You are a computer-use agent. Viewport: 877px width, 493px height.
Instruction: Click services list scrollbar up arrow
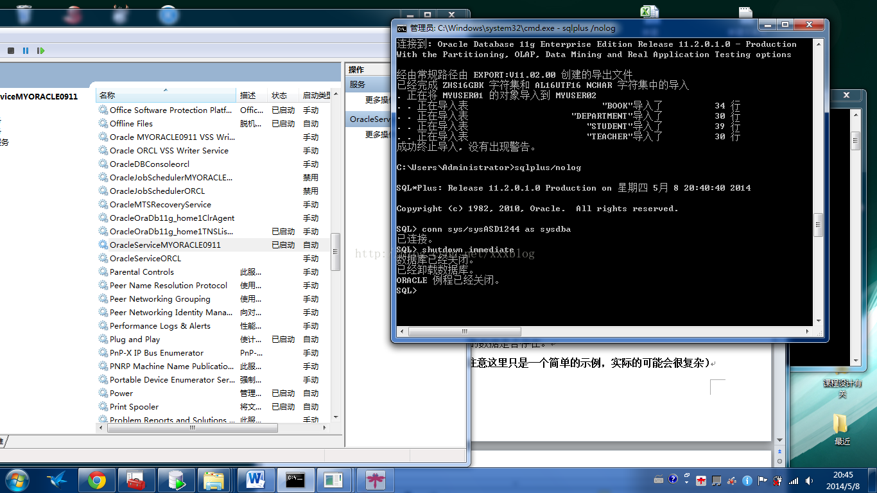336,94
